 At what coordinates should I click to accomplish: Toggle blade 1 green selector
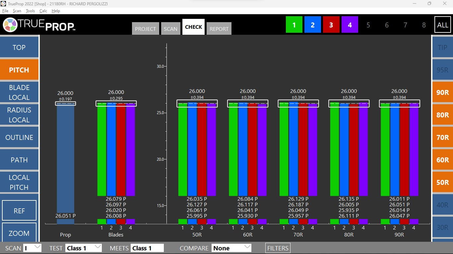tap(294, 25)
